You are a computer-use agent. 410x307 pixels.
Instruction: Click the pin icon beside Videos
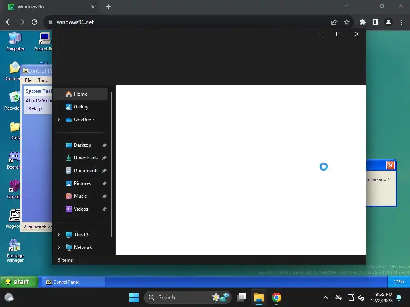point(105,209)
